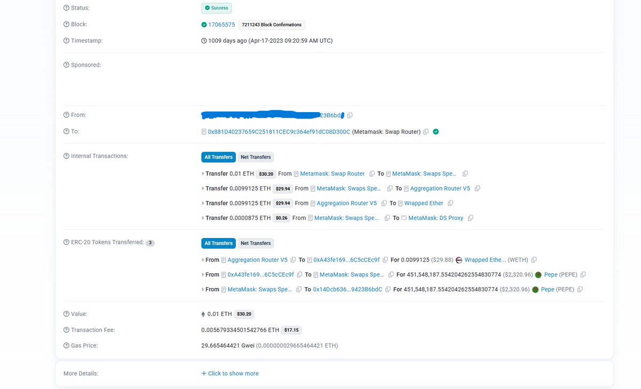Click the $30.20 badge beside Value
Viewport: 641px width, 389px height.
tap(245, 314)
